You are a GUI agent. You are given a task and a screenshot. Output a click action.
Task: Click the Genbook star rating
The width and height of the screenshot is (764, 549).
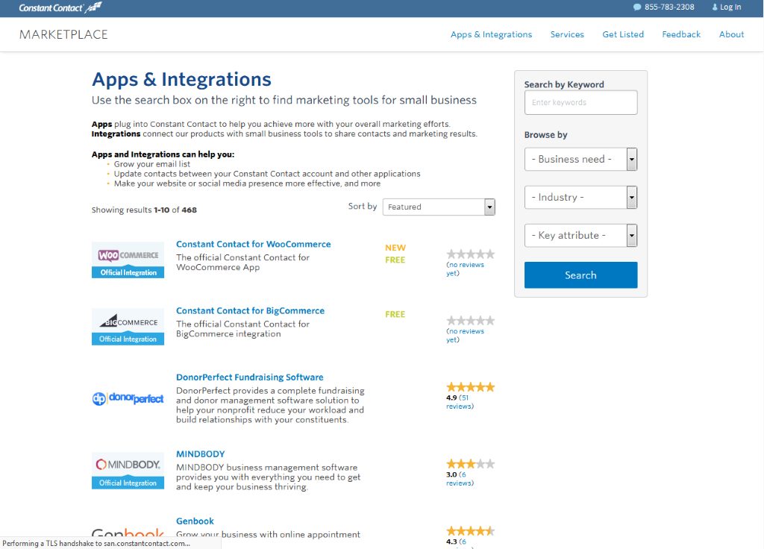(x=470, y=531)
